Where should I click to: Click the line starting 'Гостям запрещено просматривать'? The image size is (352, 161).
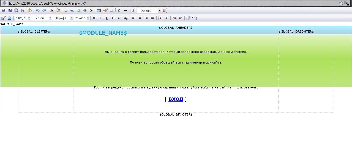[176, 87]
